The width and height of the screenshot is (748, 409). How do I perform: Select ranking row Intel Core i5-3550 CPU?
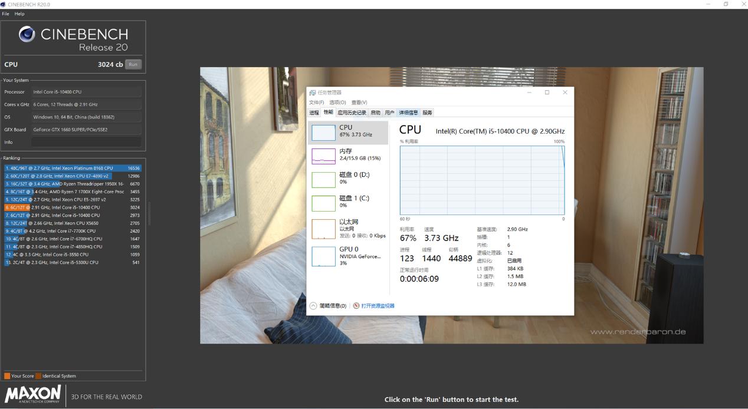click(x=73, y=255)
